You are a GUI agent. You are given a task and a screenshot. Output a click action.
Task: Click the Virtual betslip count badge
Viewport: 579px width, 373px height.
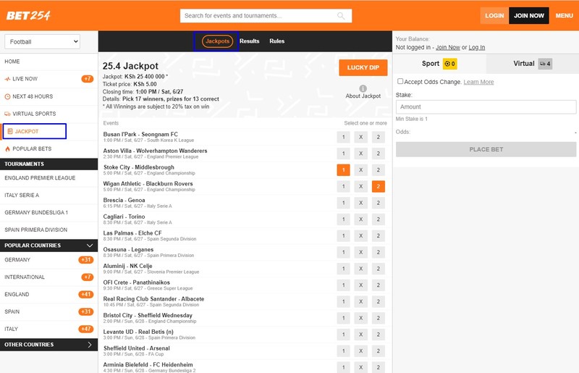545,64
